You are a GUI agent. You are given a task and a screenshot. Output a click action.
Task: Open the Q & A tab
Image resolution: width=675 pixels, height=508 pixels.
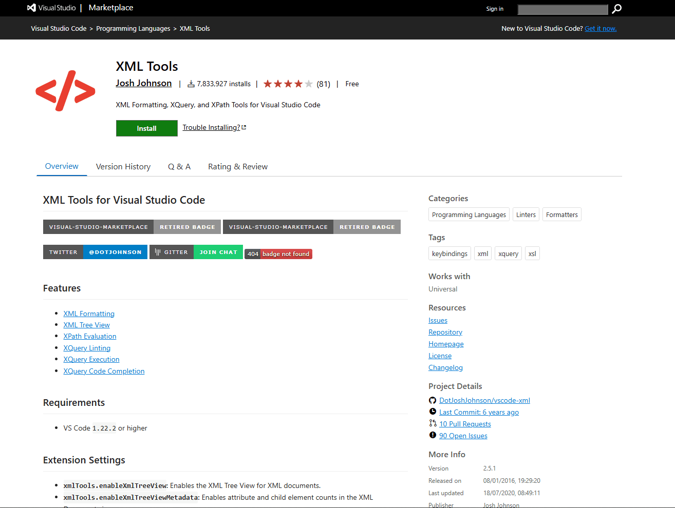click(x=179, y=167)
